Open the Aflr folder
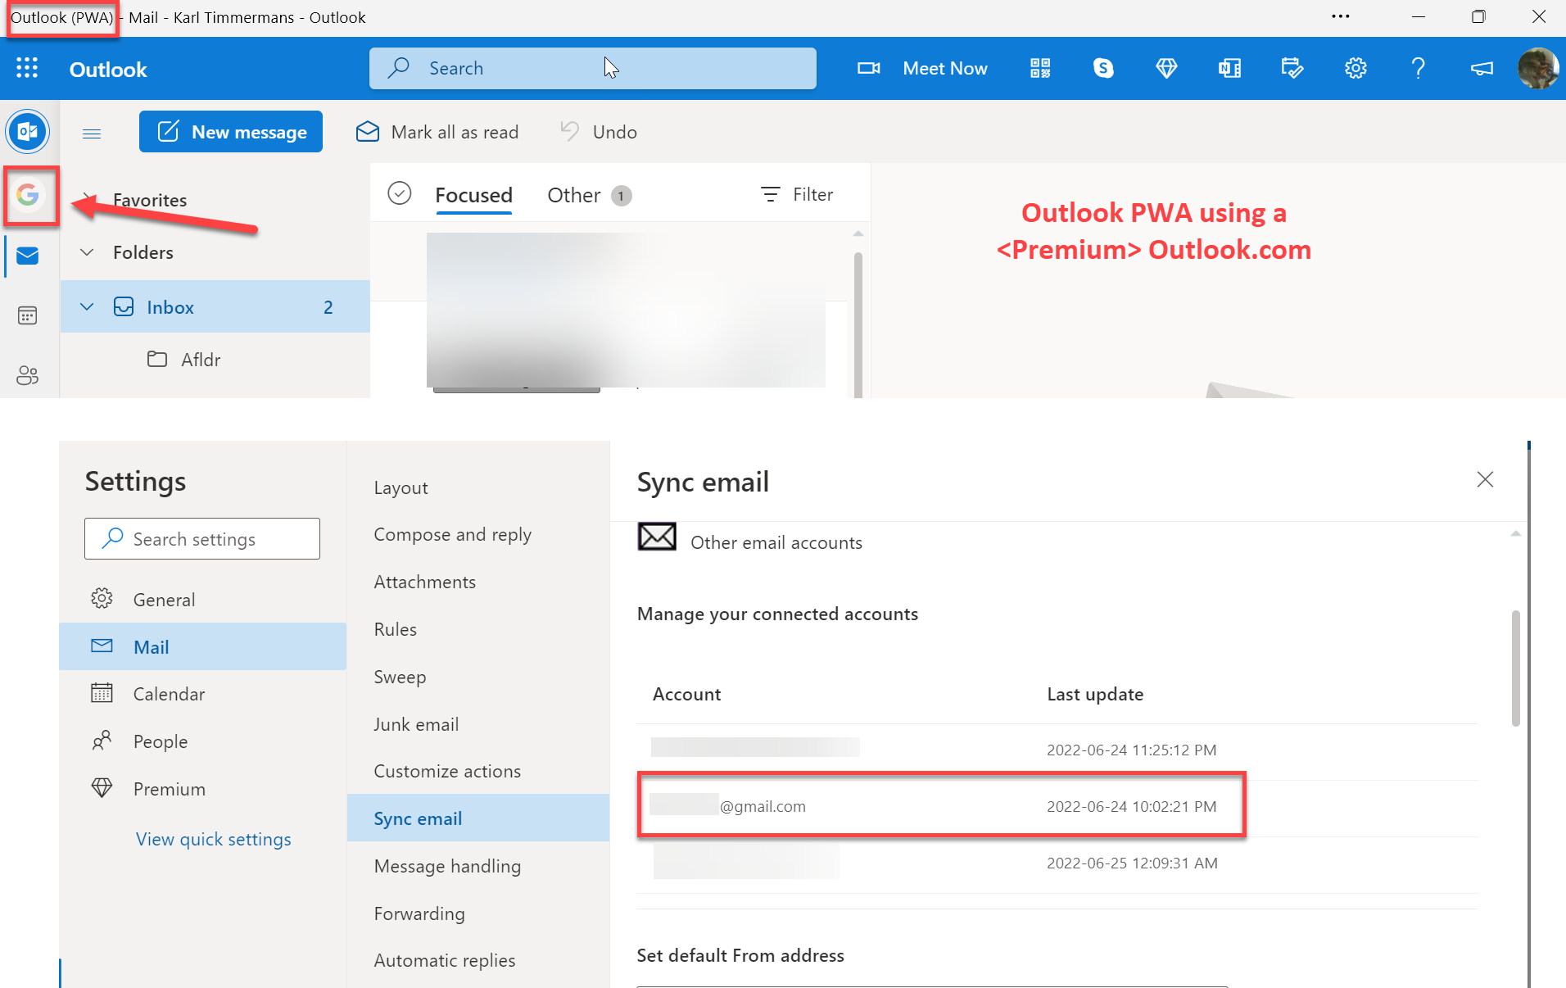Viewport: 1566px width, 988px height. pyautogui.click(x=215, y=359)
